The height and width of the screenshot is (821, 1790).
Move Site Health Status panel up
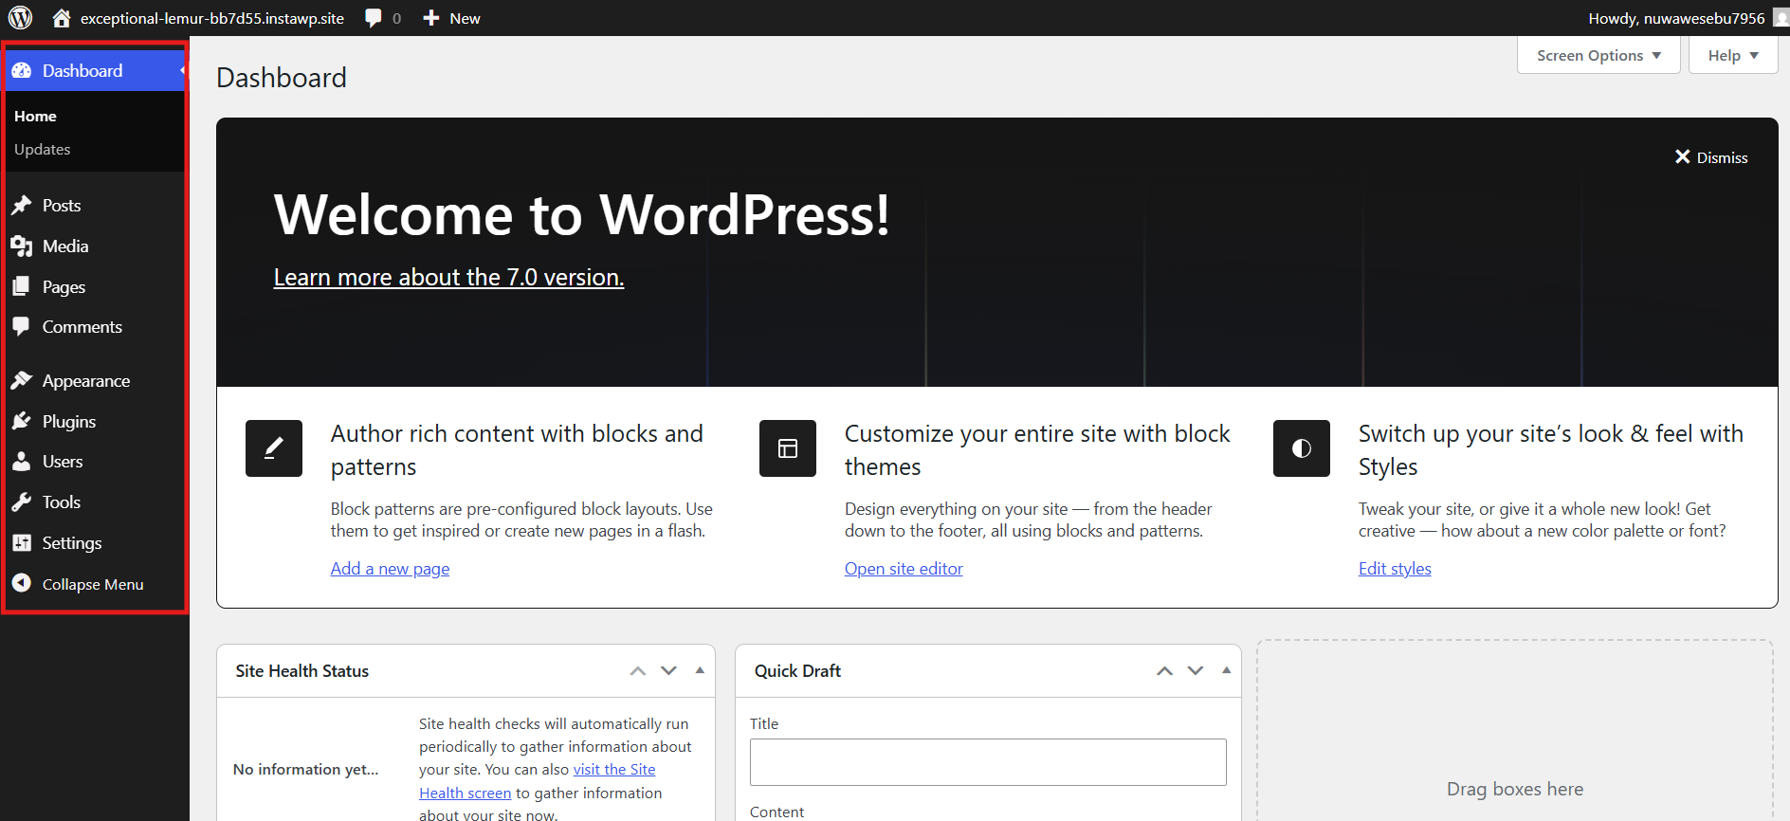[638, 671]
